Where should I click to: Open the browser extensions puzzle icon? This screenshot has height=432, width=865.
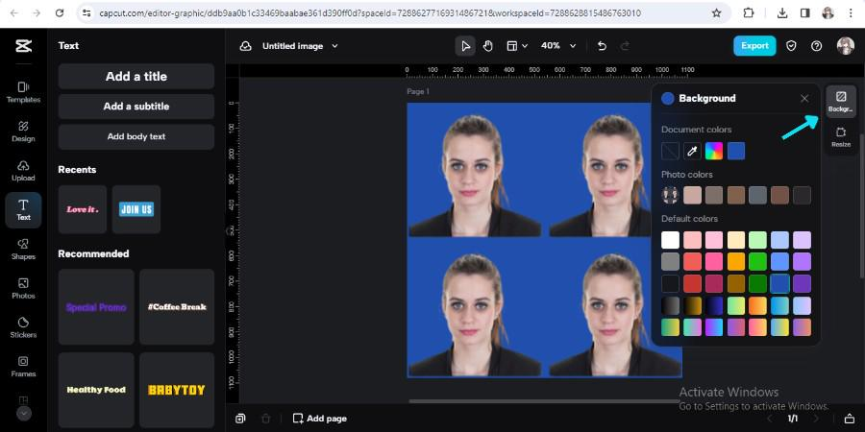coord(748,12)
